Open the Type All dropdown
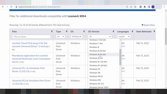167x94 pixels. click(x=60, y=37)
